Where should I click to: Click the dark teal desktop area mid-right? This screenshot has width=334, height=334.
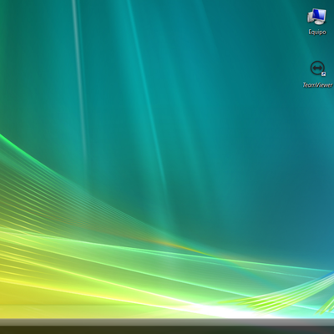(278, 167)
